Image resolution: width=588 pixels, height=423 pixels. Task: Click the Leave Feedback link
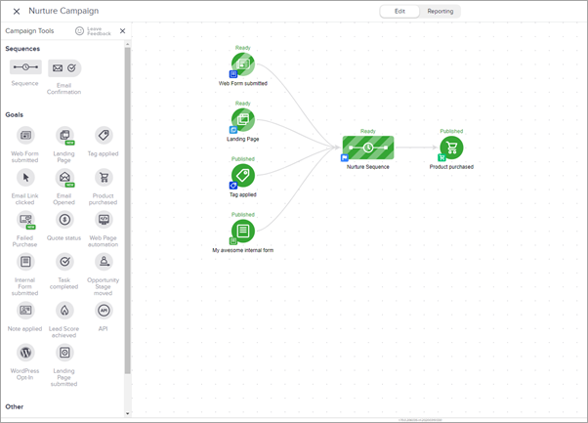click(99, 30)
